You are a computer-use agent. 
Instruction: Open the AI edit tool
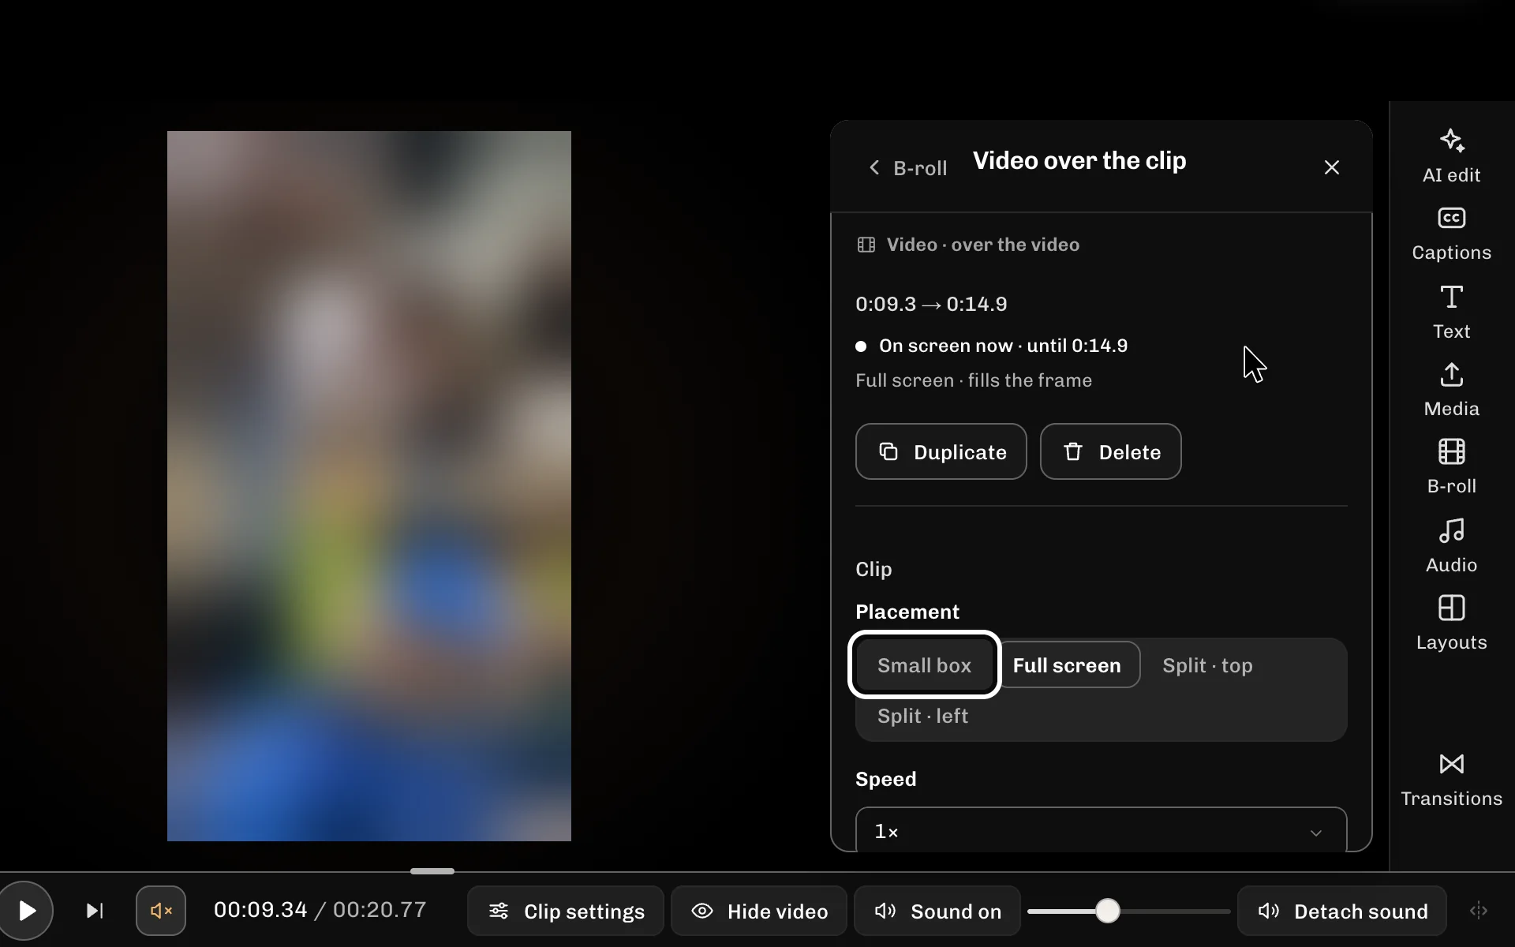(1451, 156)
